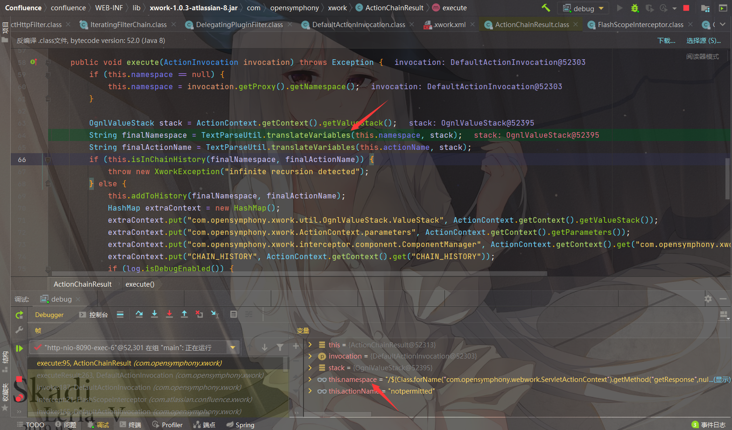
Task: Click the red Stop icon in top toolbar
Action: pyautogui.click(x=686, y=8)
